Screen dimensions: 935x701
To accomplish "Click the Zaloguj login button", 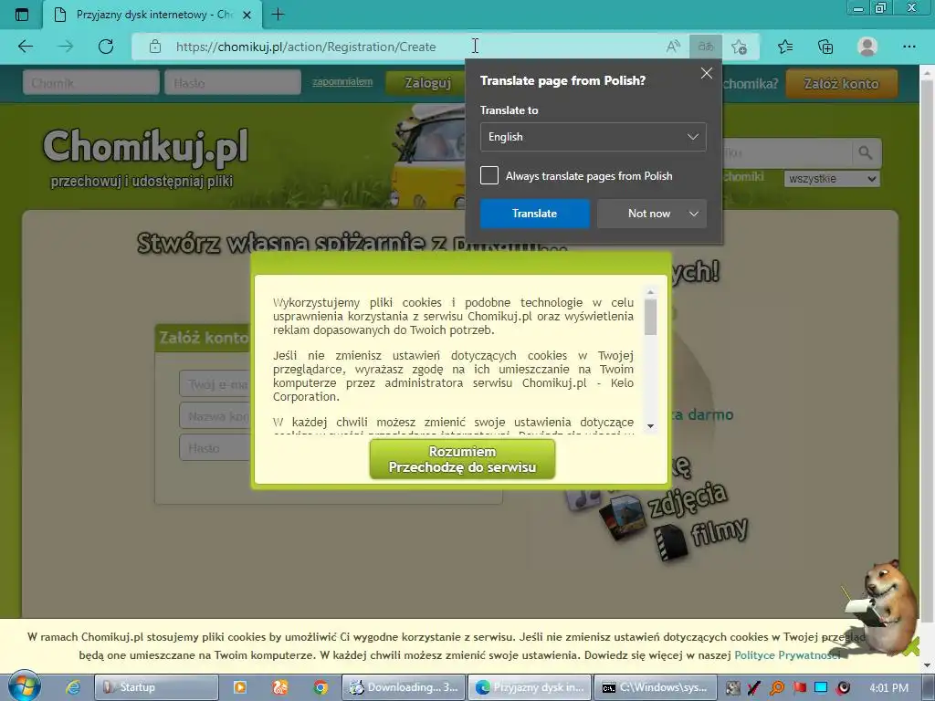I will click(x=427, y=83).
